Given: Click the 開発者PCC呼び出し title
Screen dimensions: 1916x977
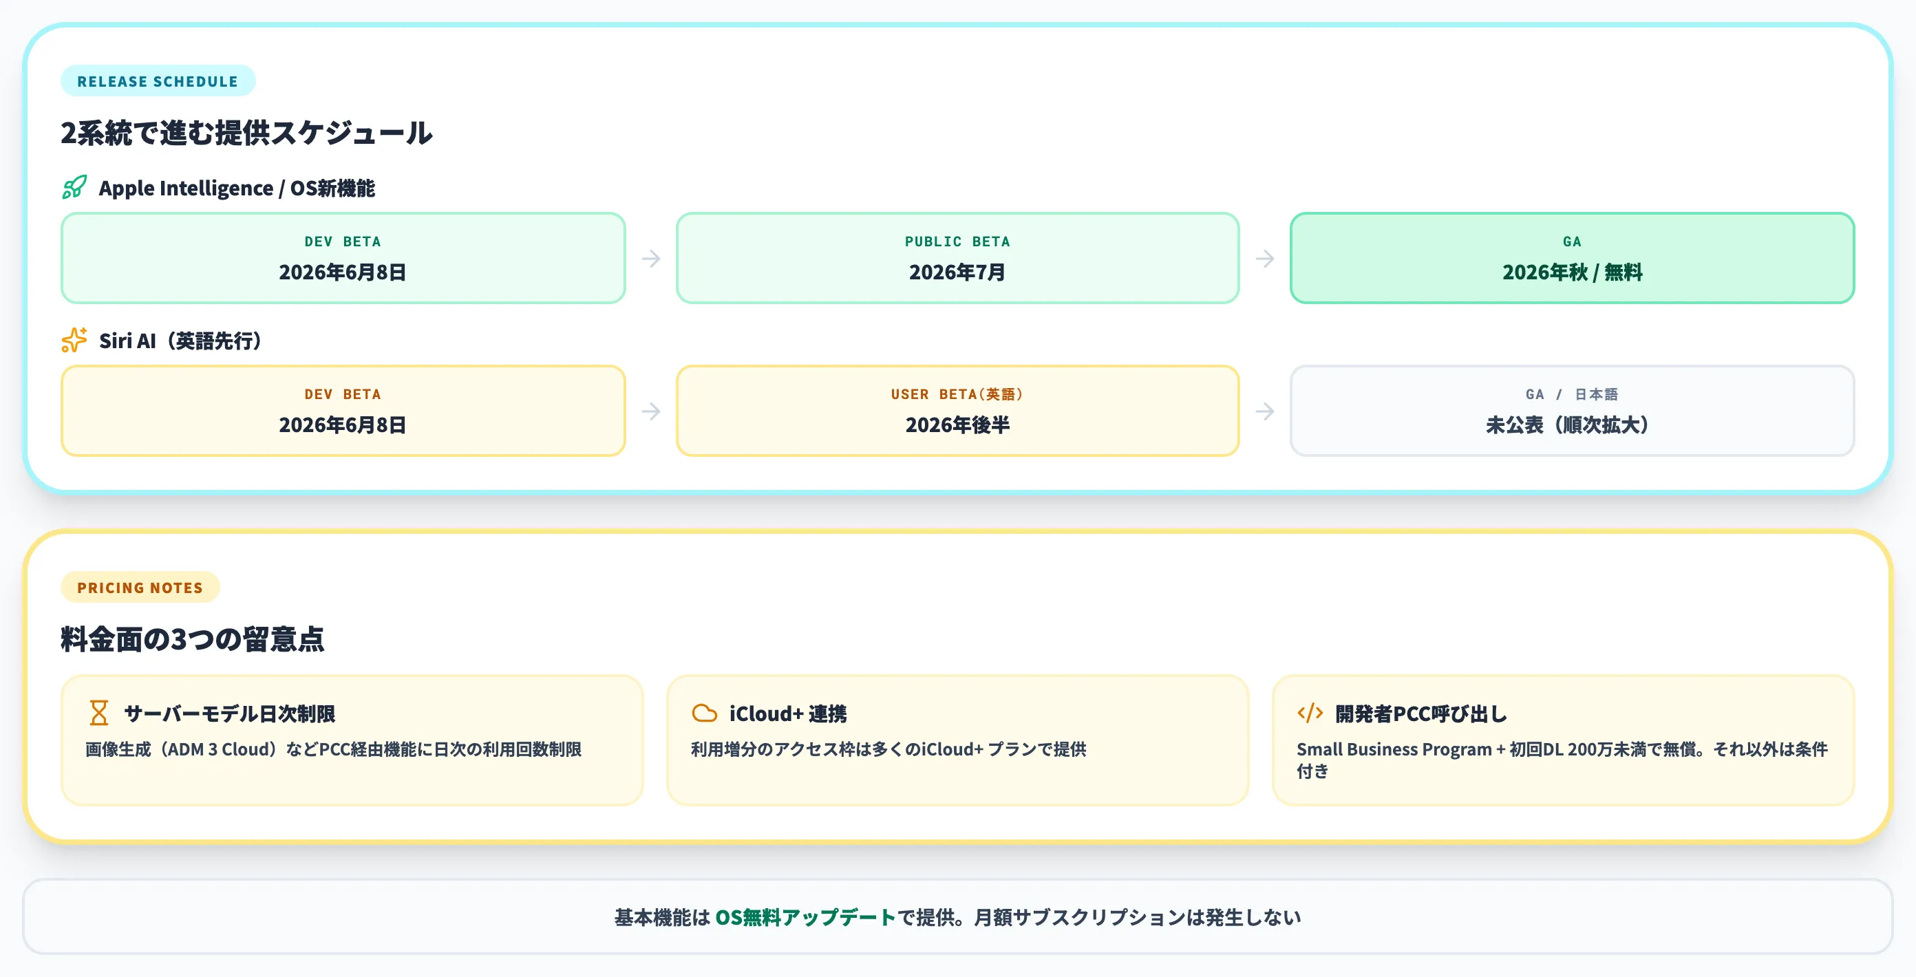Looking at the screenshot, I should coord(1420,713).
